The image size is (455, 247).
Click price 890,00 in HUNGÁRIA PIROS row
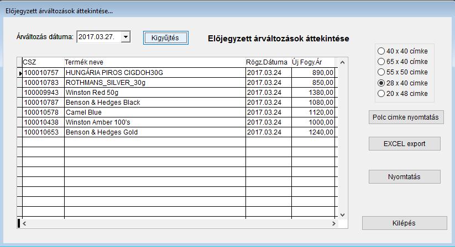(313, 73)
